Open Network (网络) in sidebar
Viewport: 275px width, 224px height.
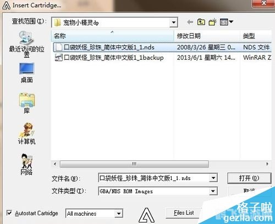pos(26,164)
